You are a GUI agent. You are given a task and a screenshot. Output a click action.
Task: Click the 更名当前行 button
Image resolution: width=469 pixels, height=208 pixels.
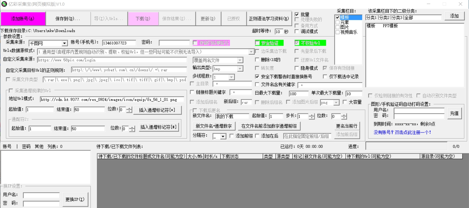(x=347, y=126)
